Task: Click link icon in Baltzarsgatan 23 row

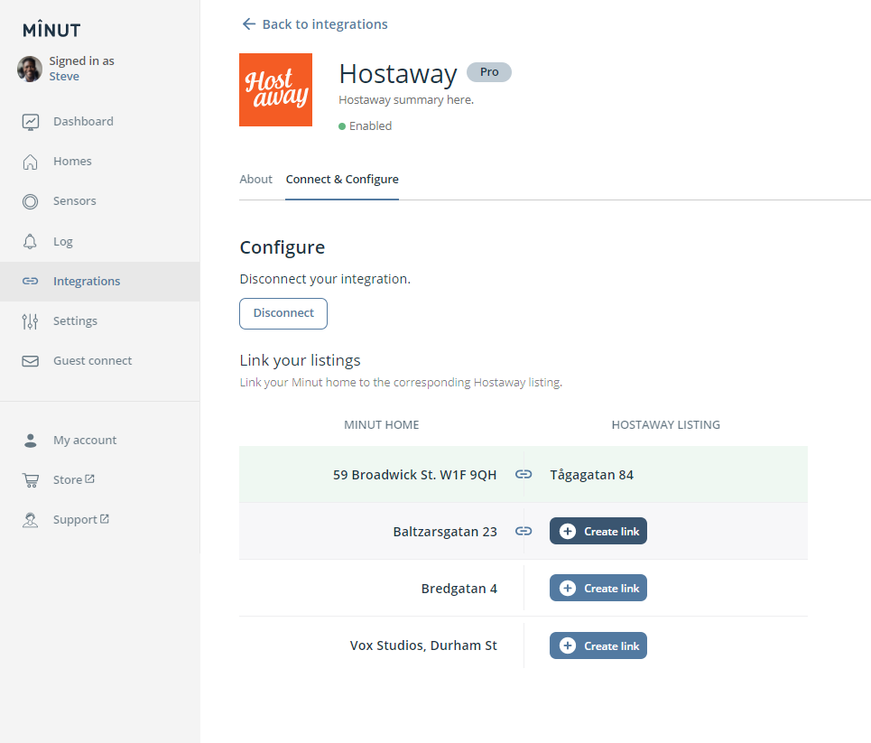Action: pyautogui.click(x=524, y=531)
